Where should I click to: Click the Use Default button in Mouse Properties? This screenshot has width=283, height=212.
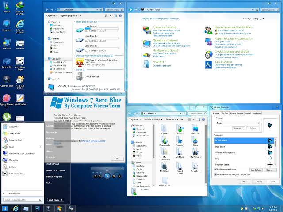(256, 170)
